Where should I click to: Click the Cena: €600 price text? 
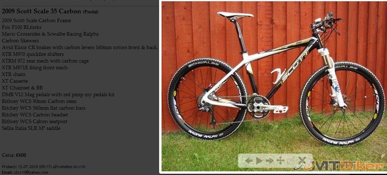tap(14, 155)
